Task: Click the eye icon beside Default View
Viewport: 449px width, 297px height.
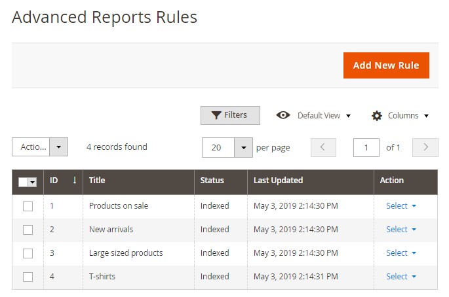Action: pos(283,115)
